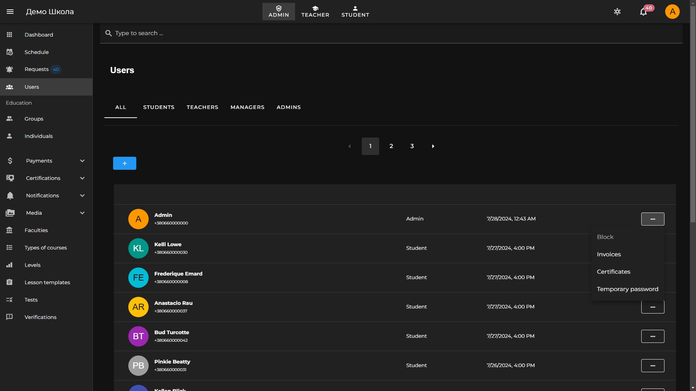Viewport: 696px width, 391px height.
Task: Expand the Payments submenu chevron
Action: click(82, 161)
